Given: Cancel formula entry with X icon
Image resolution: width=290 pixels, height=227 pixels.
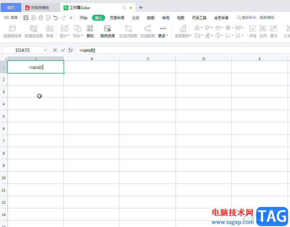Looking at the screenshot, I should 55,50.
